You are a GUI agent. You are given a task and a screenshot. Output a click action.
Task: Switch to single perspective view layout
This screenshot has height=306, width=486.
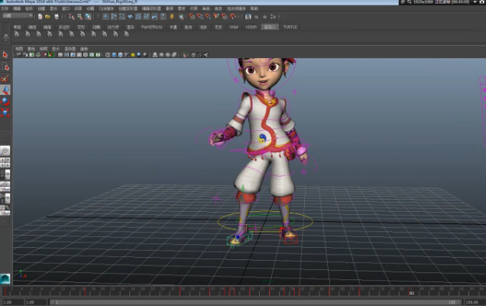[5, 151]
